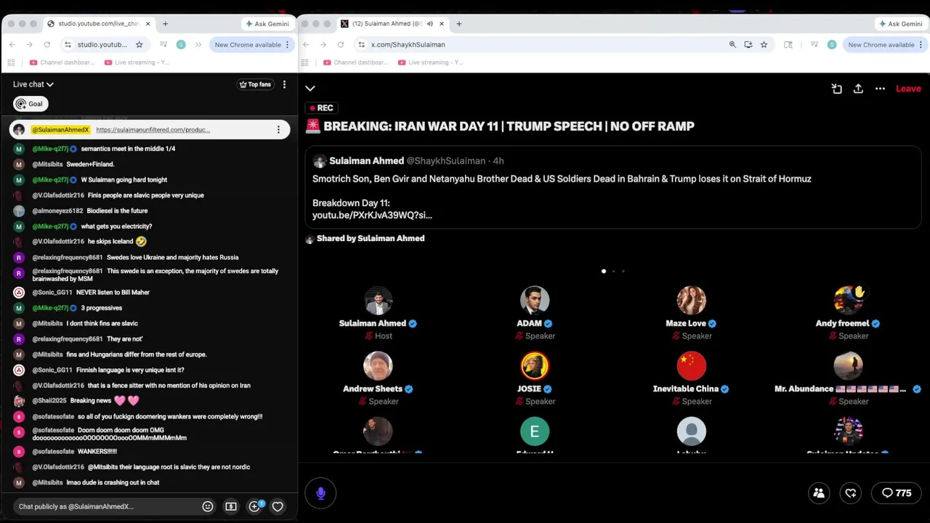Open the Live chat mode dropdown

(33, 84)
